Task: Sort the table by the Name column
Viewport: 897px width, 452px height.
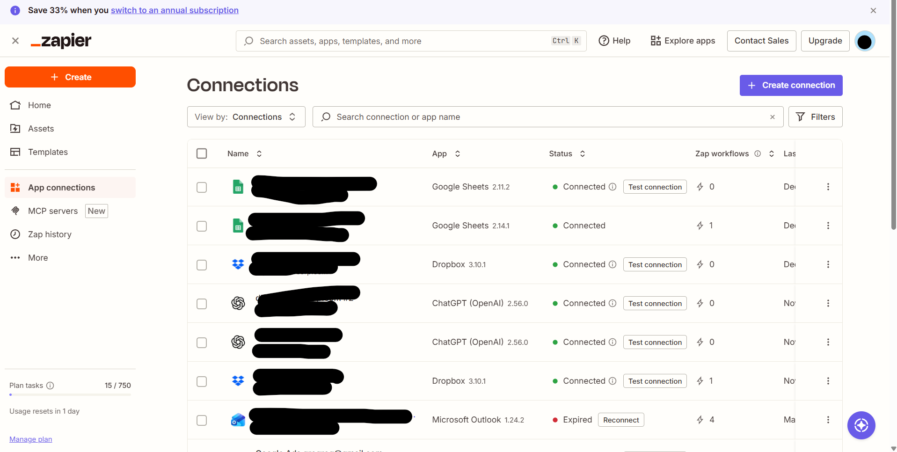Action: (259, 153)
